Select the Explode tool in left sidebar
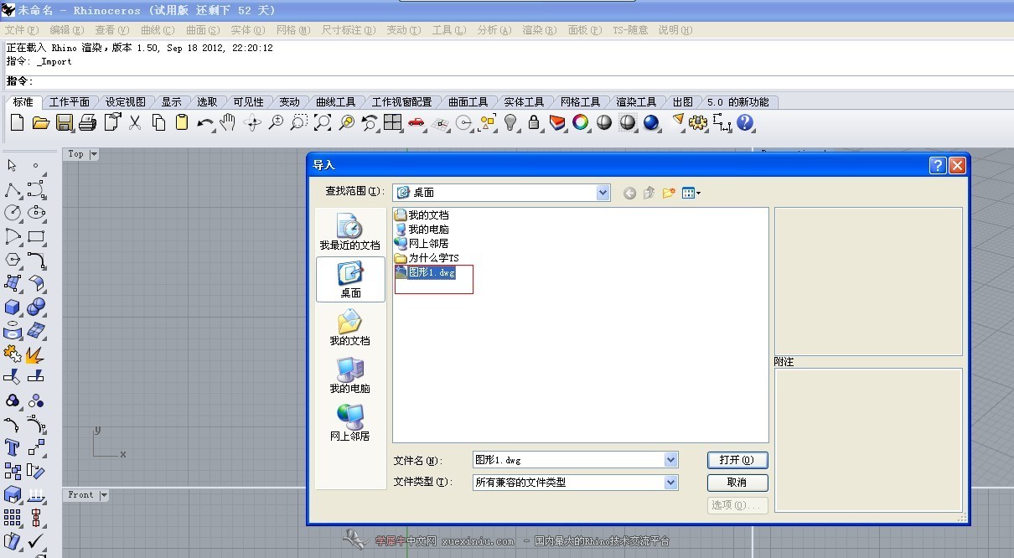The height and width of the screenshot is (558, 1014). (36, 354)
